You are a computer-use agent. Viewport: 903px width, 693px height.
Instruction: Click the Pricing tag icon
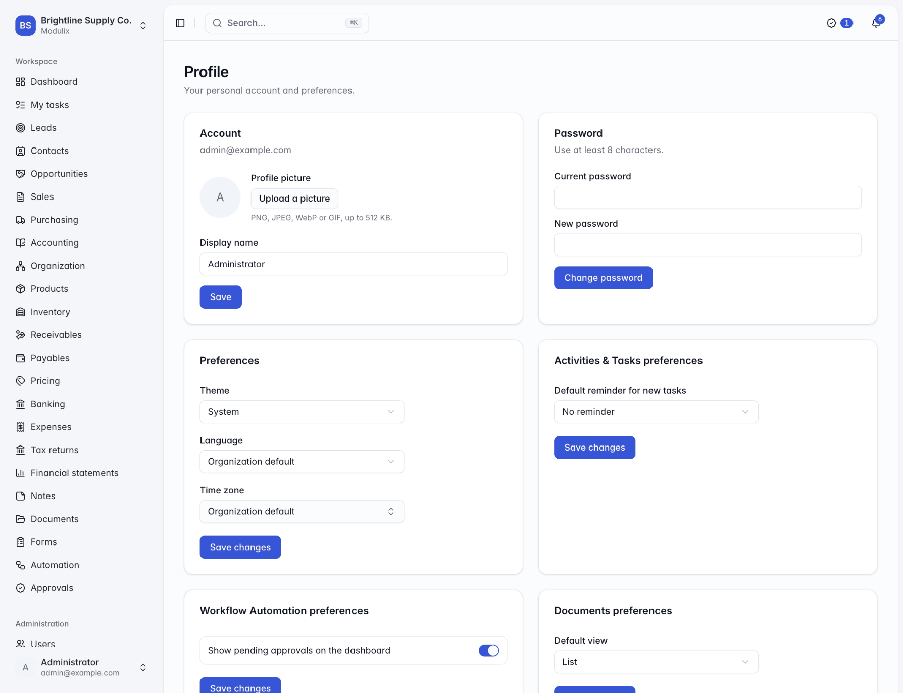click(20, 381)
